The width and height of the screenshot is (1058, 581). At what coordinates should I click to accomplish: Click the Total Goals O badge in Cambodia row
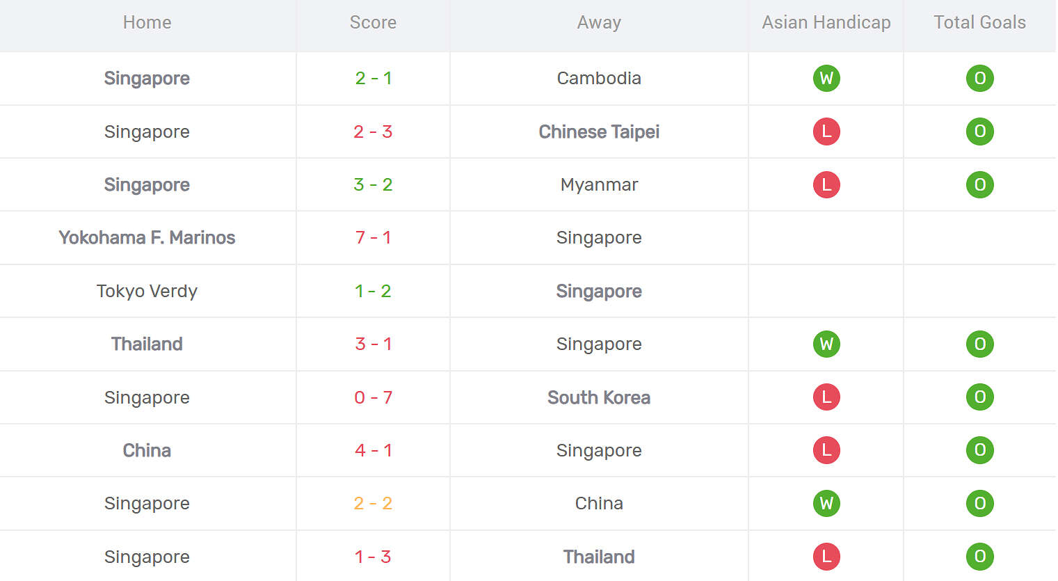pos(979,78)
